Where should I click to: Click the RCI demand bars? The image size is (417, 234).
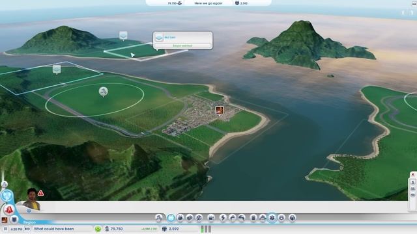pyautogui.click(x=206, y=229)
